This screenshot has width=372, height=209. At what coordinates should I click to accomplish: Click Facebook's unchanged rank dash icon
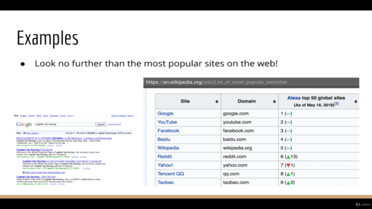[x=288, y=131]
